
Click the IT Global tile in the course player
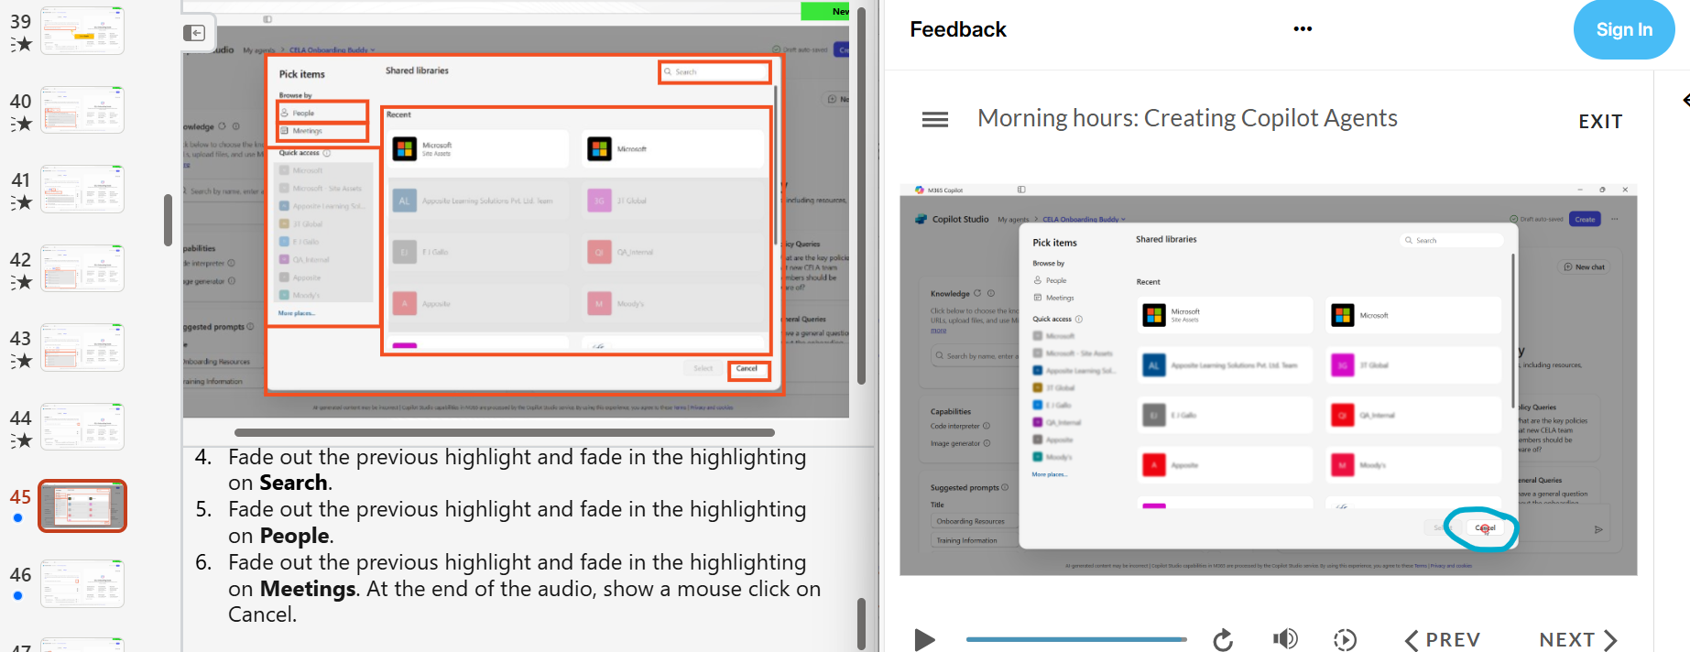[1415, 364]
